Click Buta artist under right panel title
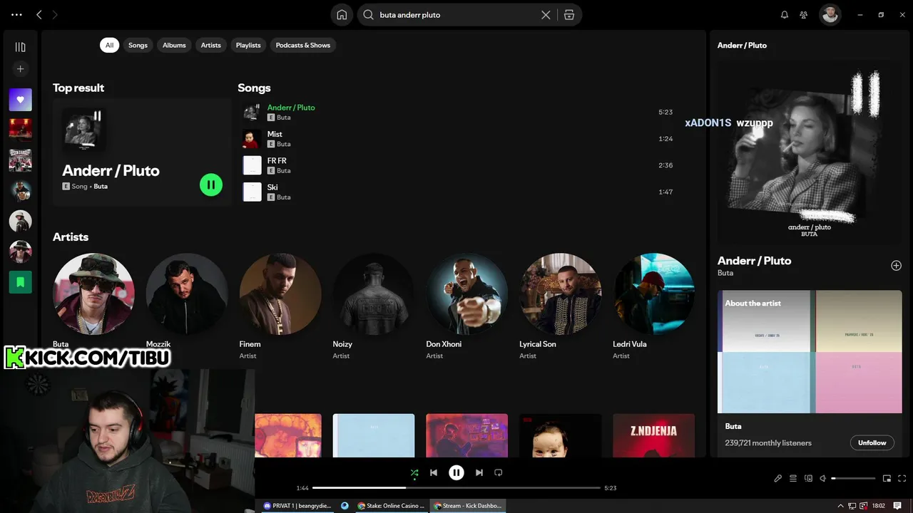The image size is (913, 513). coord(725,273)
